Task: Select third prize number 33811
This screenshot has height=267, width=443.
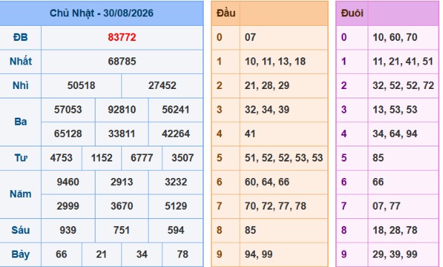Action: tap(122, 133)
